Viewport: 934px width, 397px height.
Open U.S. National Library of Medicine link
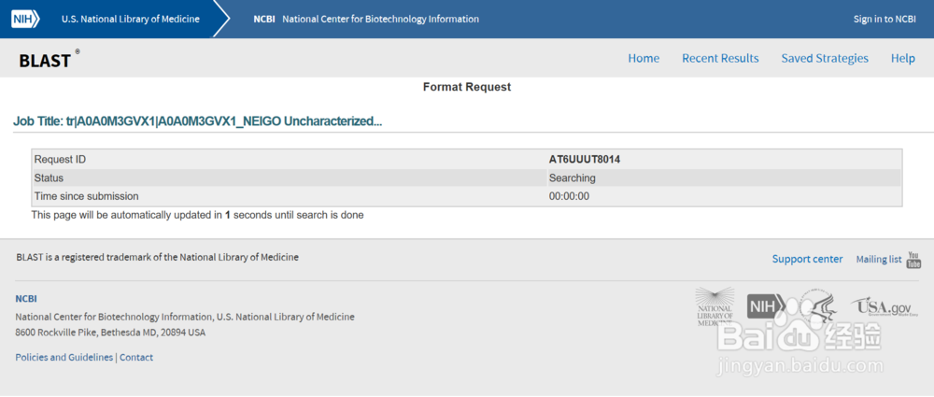pos(131,19)
